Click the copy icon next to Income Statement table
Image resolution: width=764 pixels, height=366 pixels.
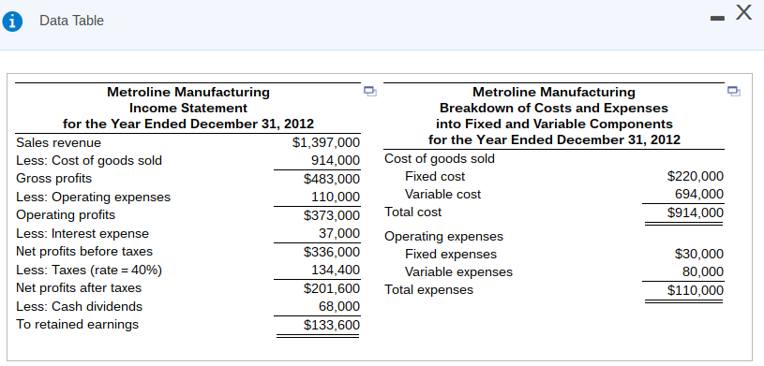(x=370, y=91)
